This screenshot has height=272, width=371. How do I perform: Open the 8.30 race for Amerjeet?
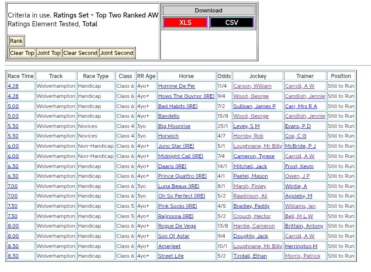(13, 246)
